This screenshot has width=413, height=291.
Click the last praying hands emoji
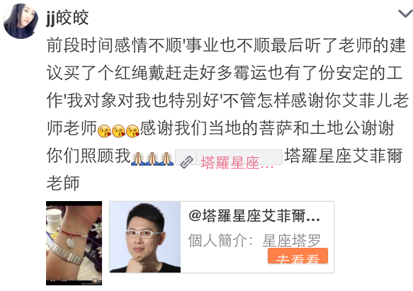tap(166, 159)
